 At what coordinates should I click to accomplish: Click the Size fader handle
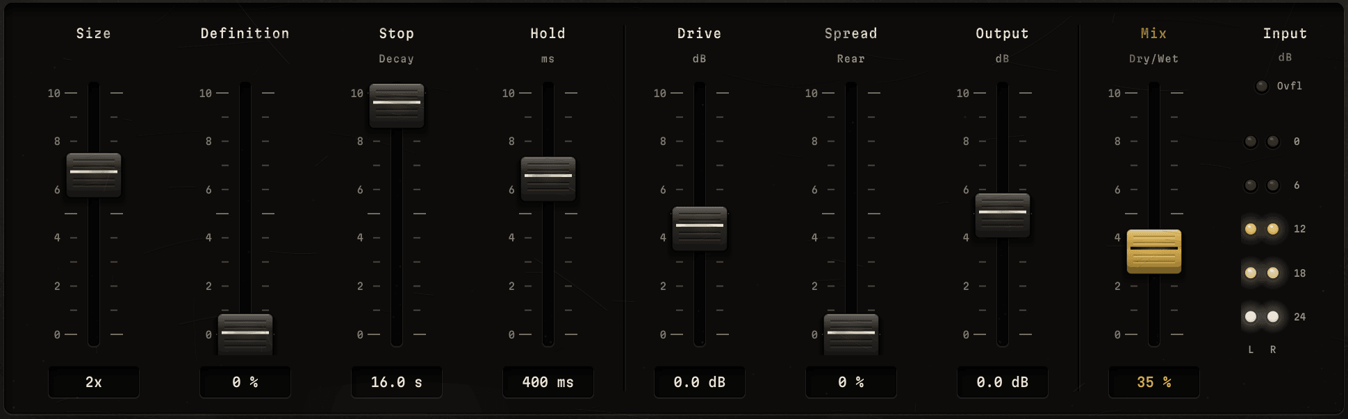[94, 175]
